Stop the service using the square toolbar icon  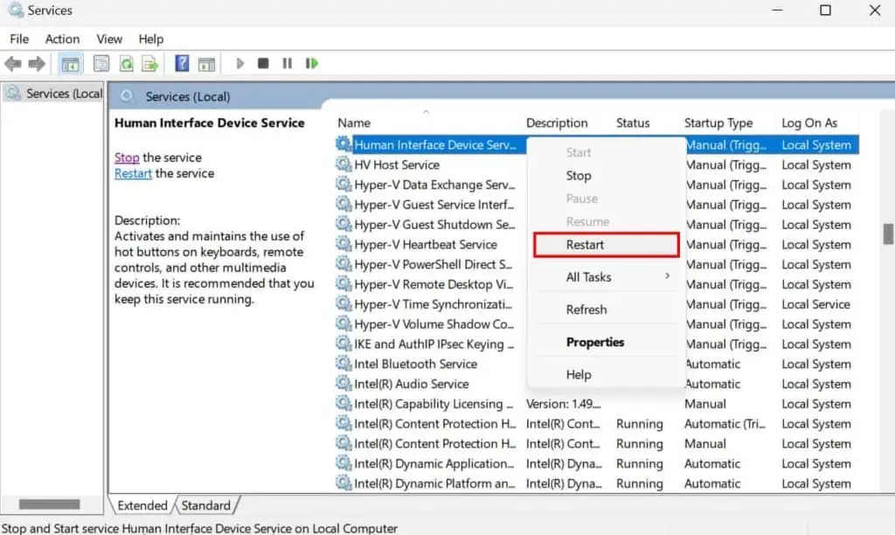[x=263, y=62]
